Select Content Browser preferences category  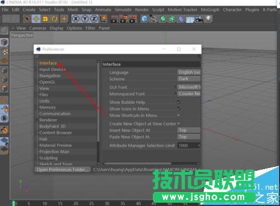coord(55,133)
